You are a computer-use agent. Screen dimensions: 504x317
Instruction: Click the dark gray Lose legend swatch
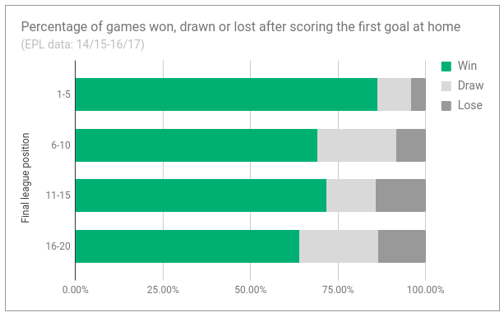[x=446, y=106]
